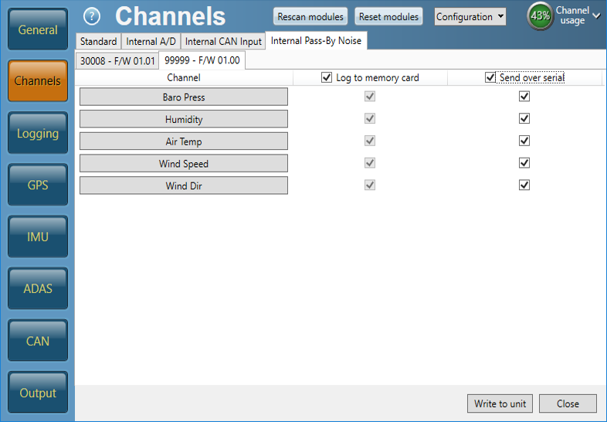The width and height of the screenshot is (607, 422).
Task: Open the Internal CAN Input tab
Action: click(x=223, y=41)
